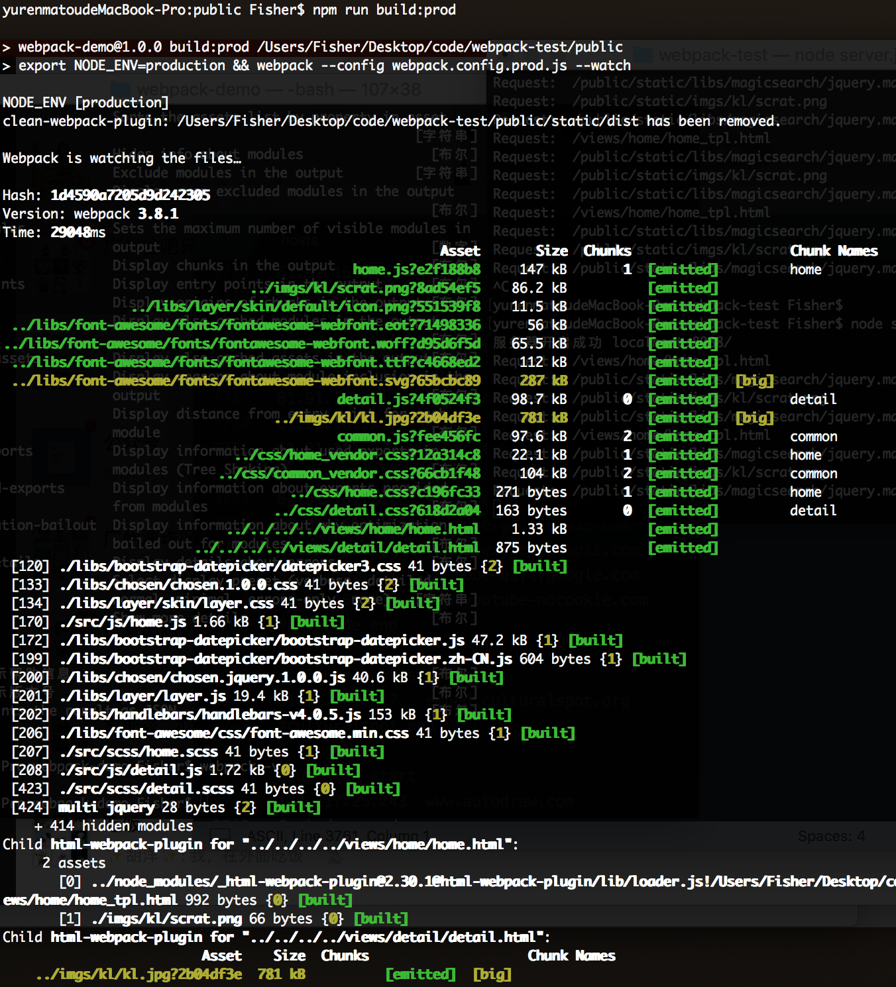Select '+ 414 hidden modules' text
The height and width of the screenshot is (987, 896).
pyautogui.click(x=113, y=826)
